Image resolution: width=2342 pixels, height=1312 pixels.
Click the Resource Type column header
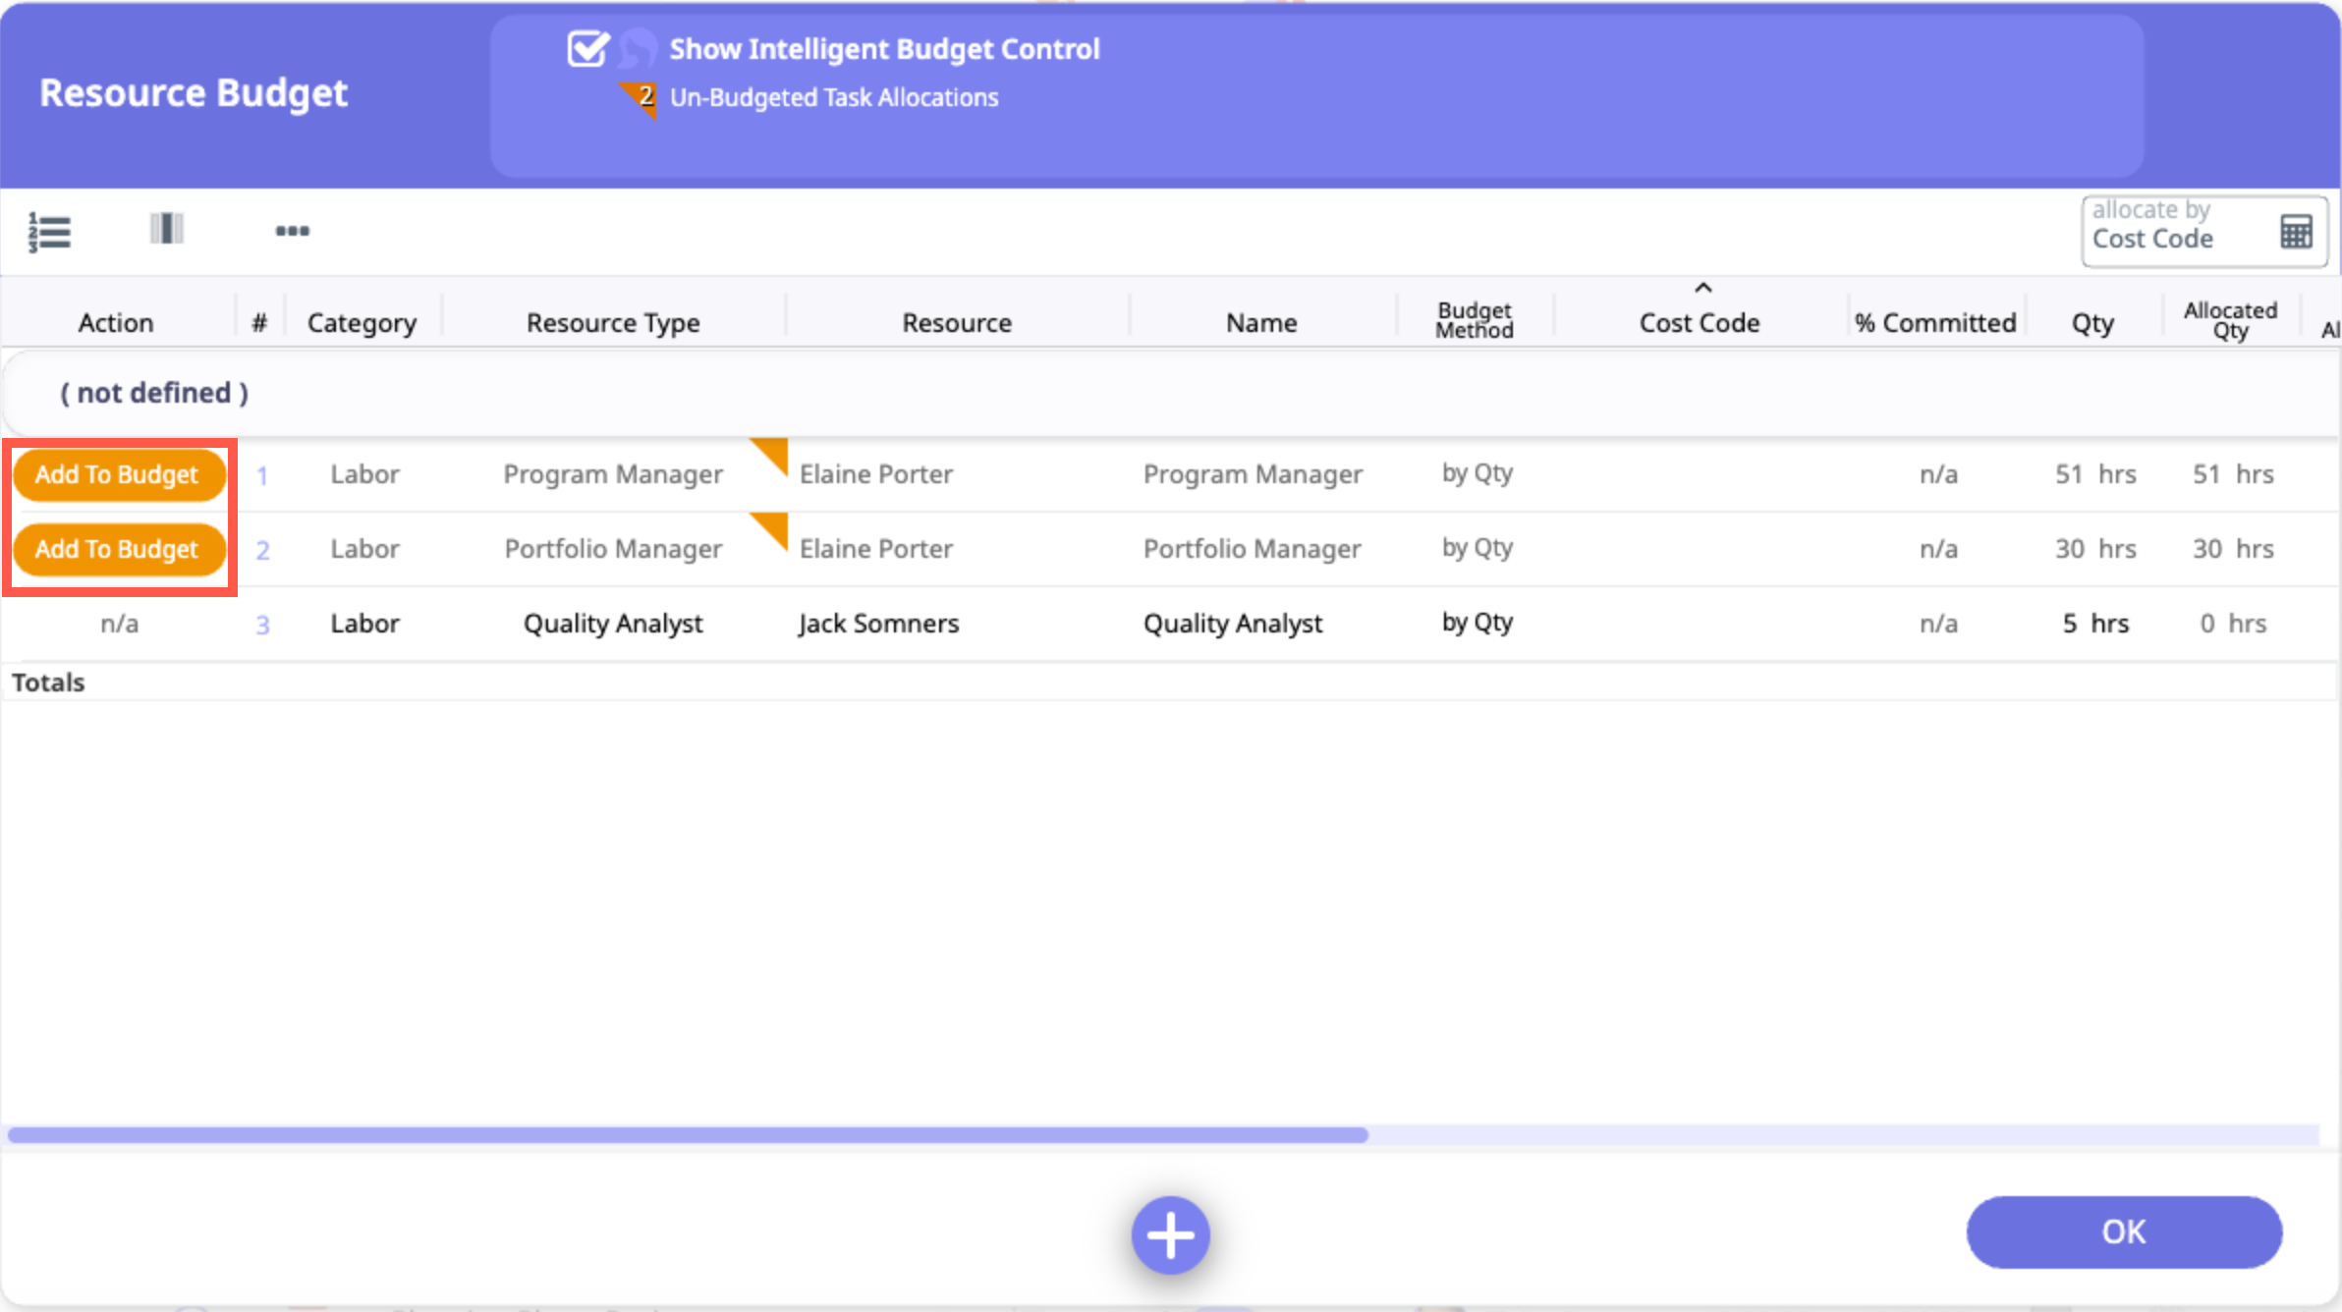[613, 322]
